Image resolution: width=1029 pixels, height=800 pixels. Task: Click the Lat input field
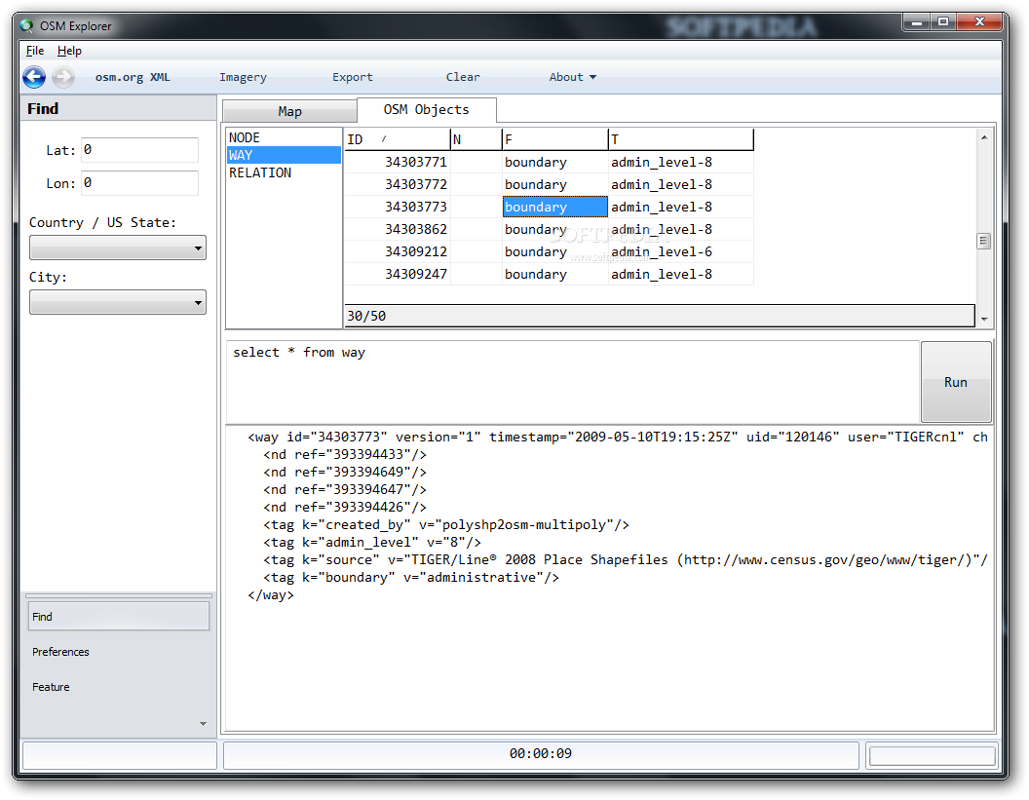(x=139, y=150)
